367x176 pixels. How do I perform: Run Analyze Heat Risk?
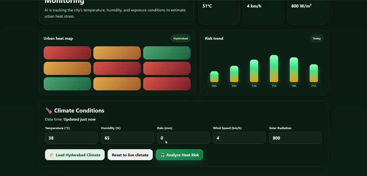click(x=179, y=155)
